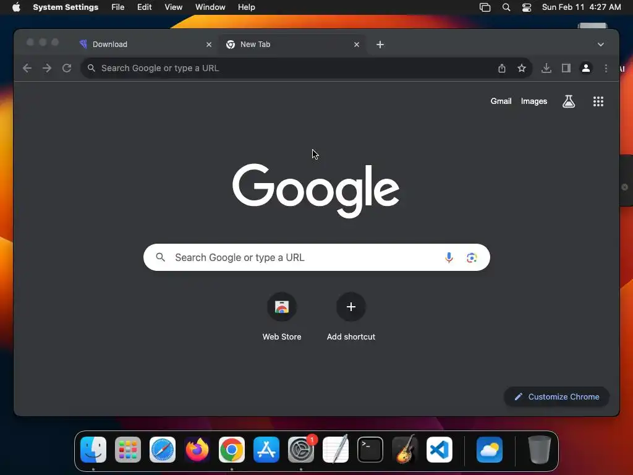The image size is (633, 475).
Task: Open the Images link
Action: [x=533, y=101]
